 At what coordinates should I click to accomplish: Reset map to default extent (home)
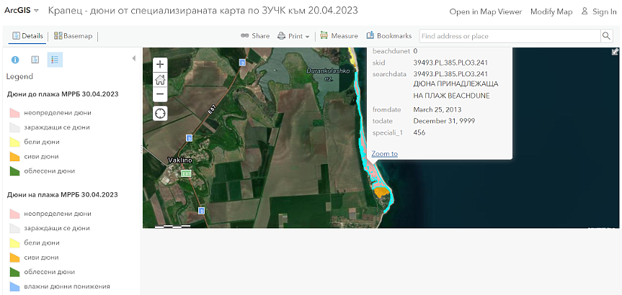point(160,80)
